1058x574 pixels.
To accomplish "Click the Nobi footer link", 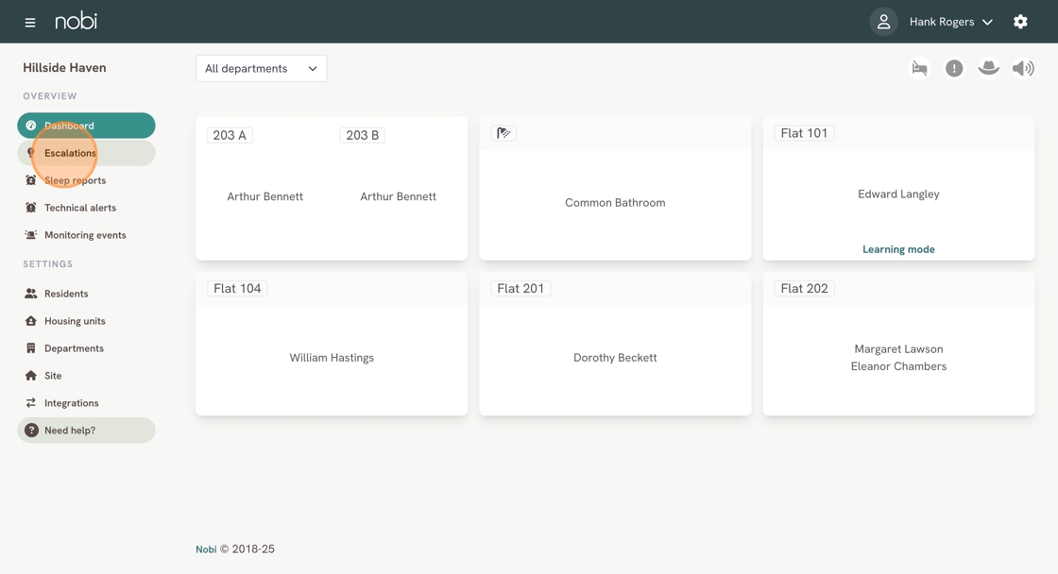I will pos(206,549).
